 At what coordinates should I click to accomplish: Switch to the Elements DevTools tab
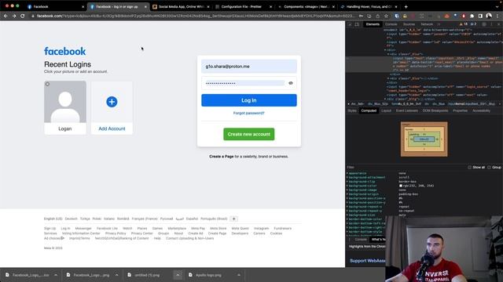click(x=373, y=24)
